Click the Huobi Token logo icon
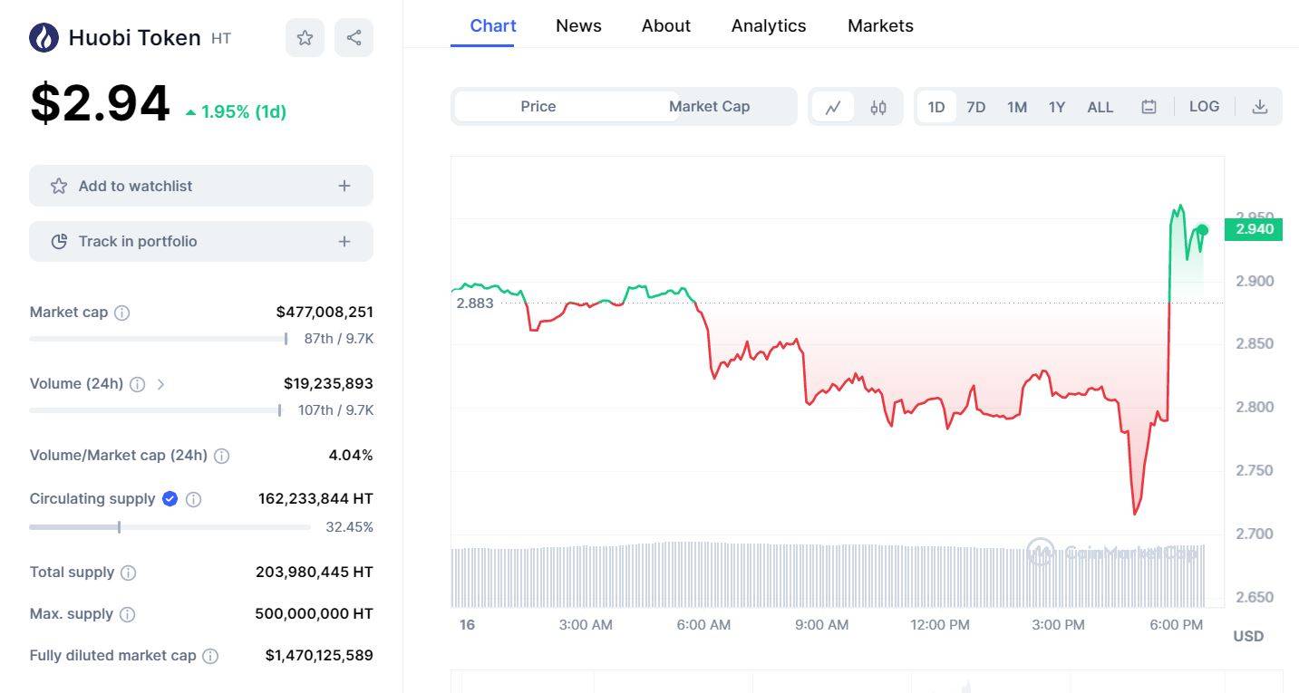 tap(44, 37)
